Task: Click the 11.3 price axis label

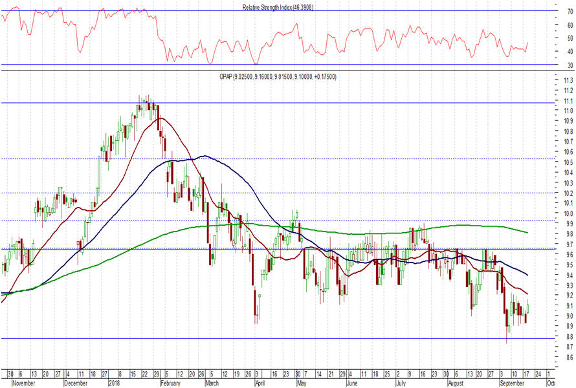Action: tap(568, 80)
